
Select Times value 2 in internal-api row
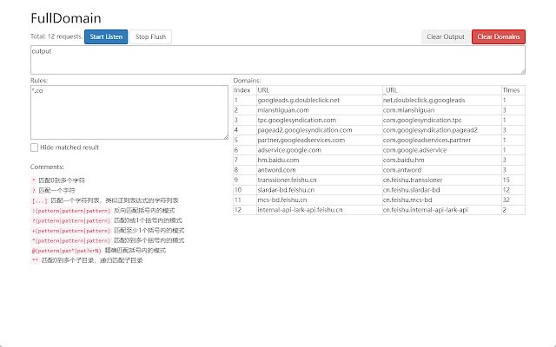513,210
